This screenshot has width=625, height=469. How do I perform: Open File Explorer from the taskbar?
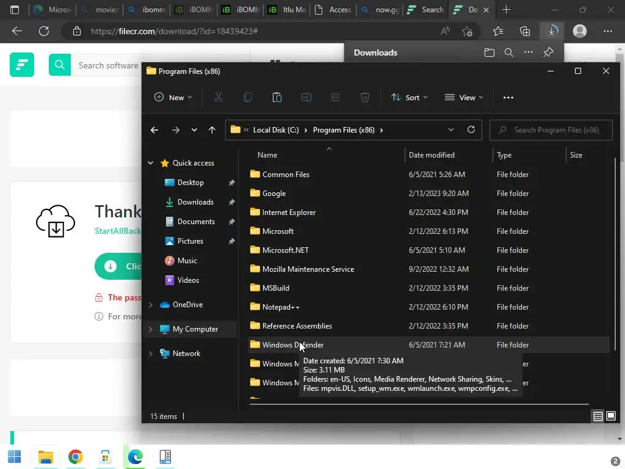click(45, 457)
